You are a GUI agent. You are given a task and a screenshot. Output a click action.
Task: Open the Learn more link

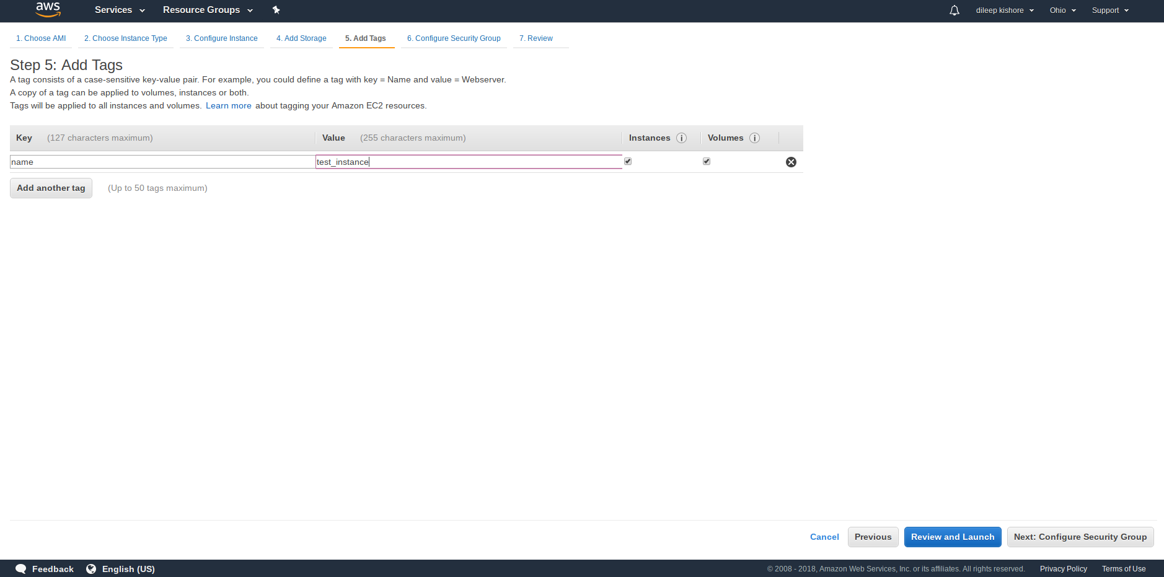[x=229, y=106]
